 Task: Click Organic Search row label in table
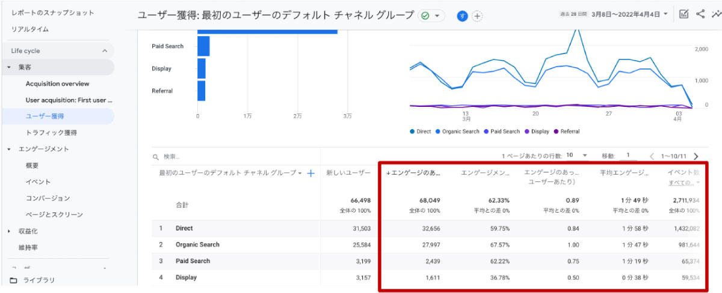(197, 244)
